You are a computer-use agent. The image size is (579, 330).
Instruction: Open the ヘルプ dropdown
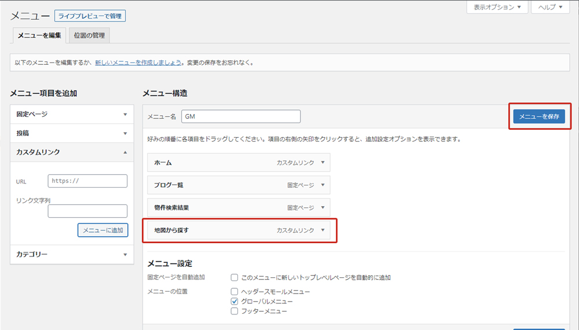[549, 8]
